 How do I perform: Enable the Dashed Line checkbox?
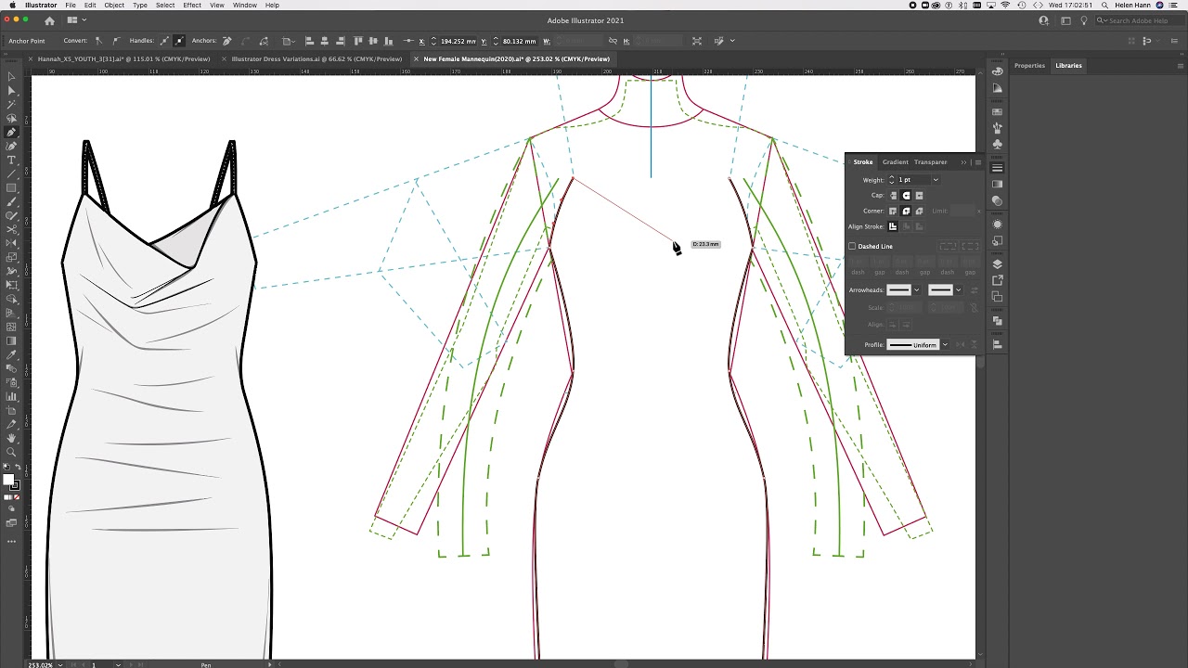point(852,246)
